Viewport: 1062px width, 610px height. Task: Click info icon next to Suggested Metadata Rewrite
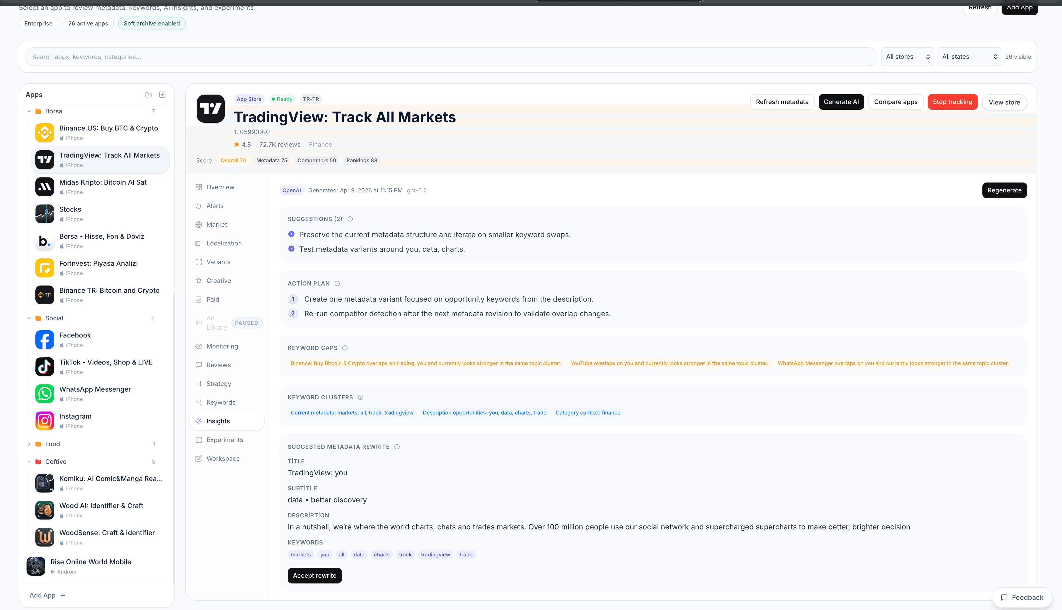pos(397,447)
